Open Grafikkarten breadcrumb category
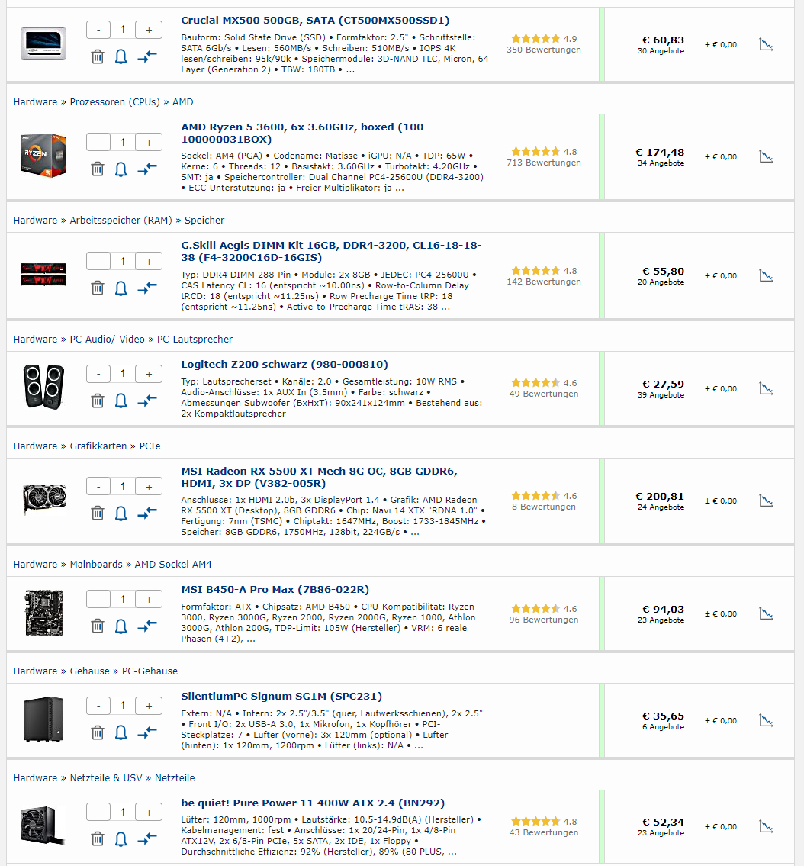804x866 pixels. 98,446
